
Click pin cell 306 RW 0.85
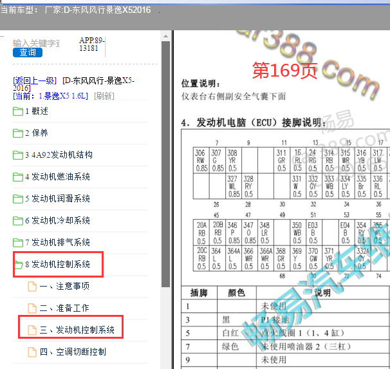tap(201, 160)
